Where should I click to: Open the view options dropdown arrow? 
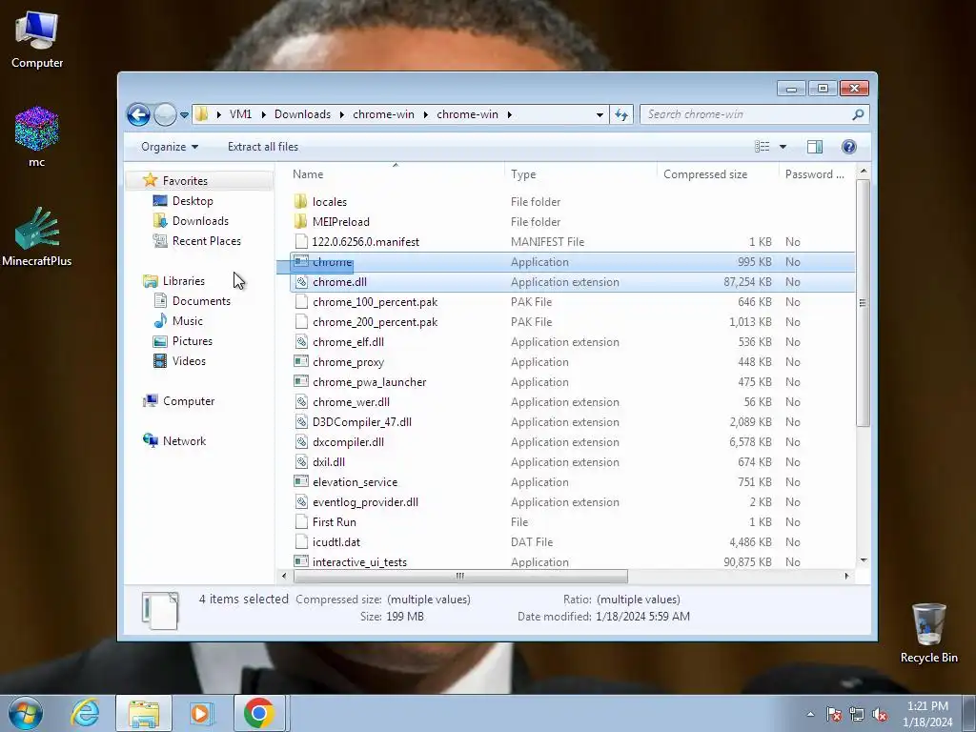coord(783,147)
